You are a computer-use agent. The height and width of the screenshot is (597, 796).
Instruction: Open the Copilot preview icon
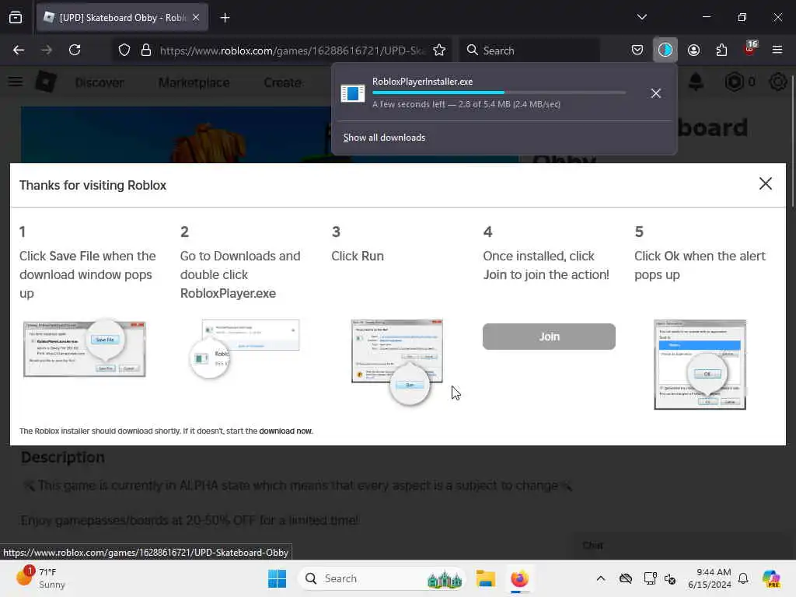(x=771, y=578)
